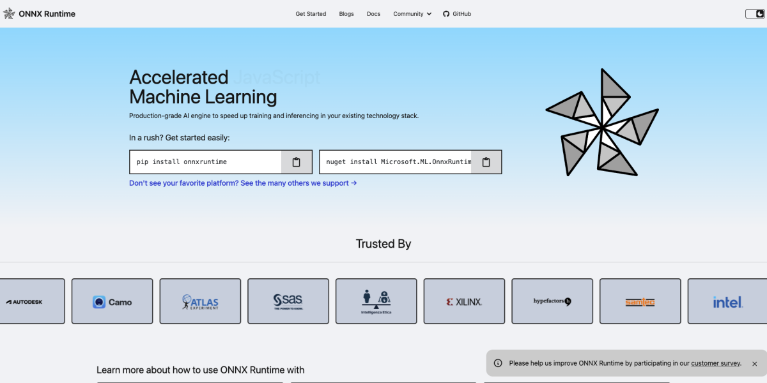767x383 pixels.
Task: Copy the pip install onnxruntime command
Action: (x=296, y=162)
